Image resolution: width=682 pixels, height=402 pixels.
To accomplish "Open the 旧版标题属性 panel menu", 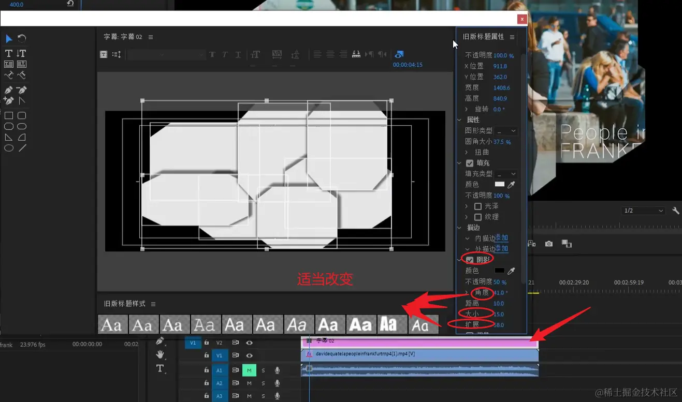I will pyautogui.click(x=512, y=37).
